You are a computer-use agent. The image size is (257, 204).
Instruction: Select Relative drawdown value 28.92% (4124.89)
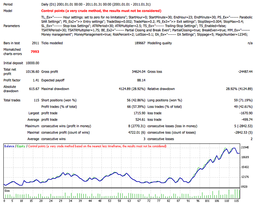(239, 89)
